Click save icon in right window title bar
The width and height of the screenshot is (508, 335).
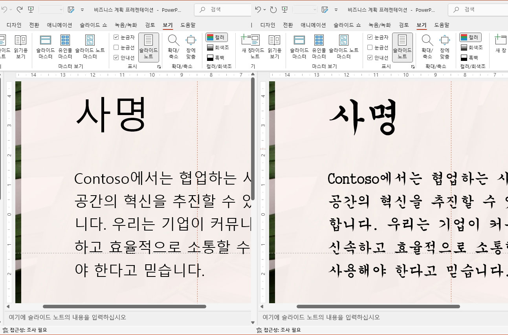[325, 9]
